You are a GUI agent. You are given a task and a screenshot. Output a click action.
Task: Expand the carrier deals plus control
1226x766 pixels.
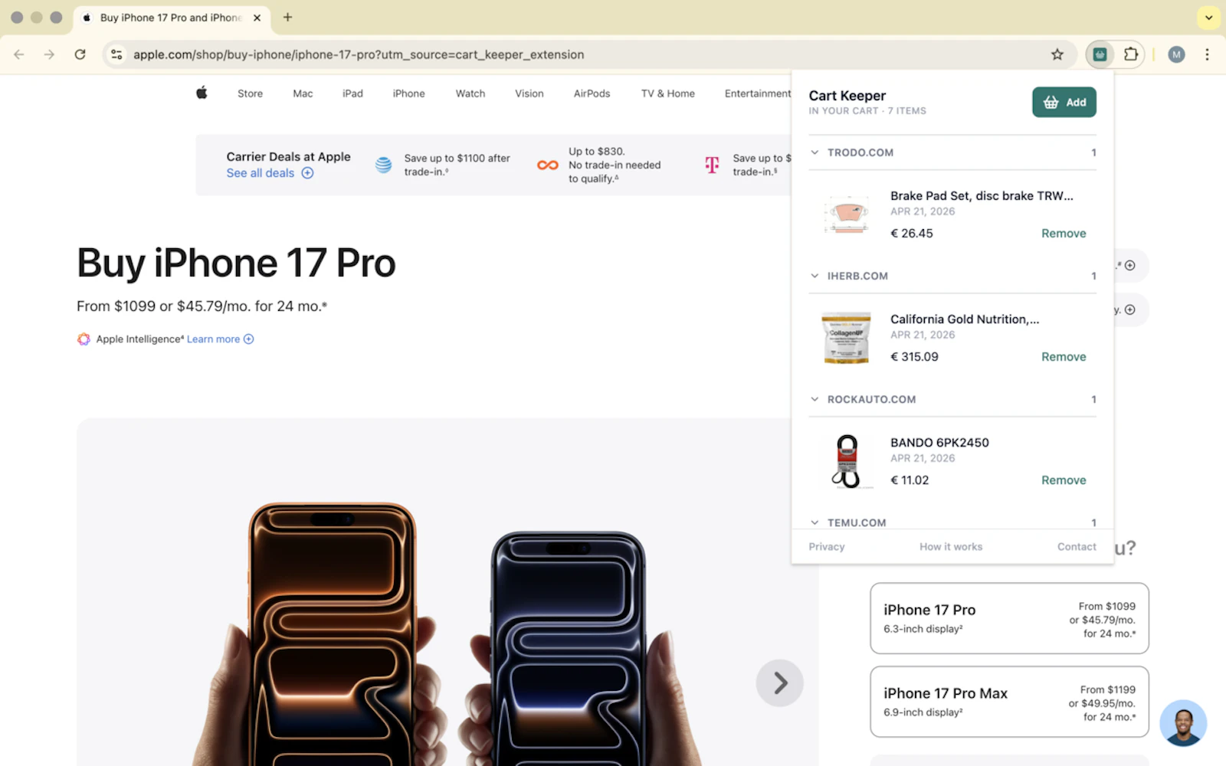point(307,173)
